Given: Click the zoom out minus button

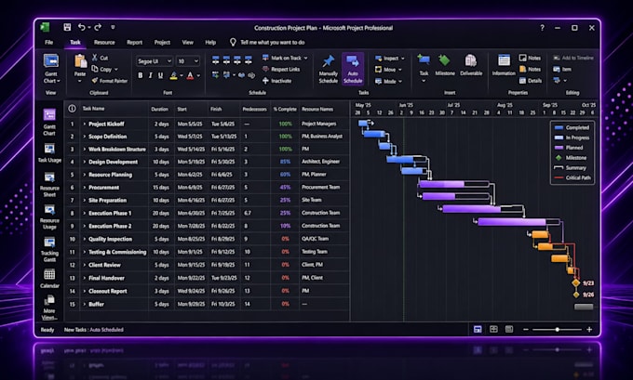Looking at the screenshot, I should (x=526, y=330).
